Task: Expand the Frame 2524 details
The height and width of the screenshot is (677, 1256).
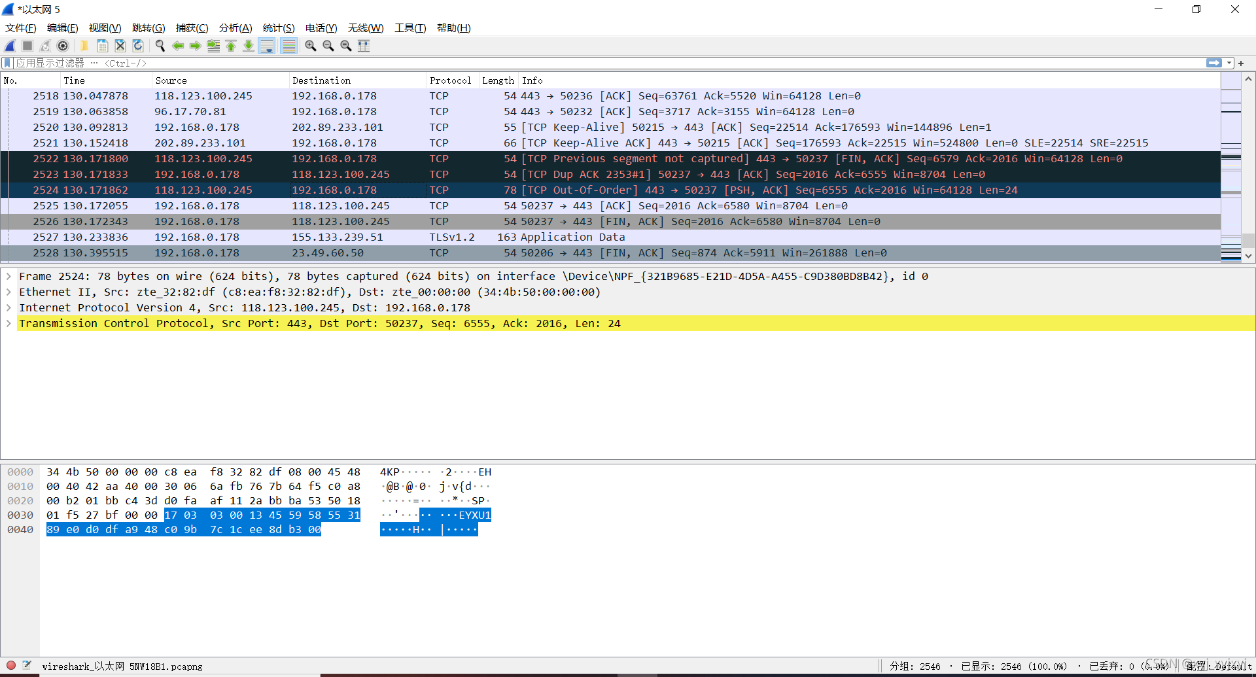Action: [x=9, y=276]
